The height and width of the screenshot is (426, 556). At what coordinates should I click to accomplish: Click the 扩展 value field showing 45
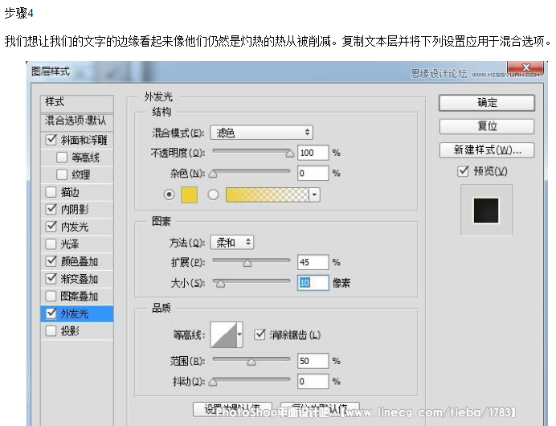click(313, 262)
